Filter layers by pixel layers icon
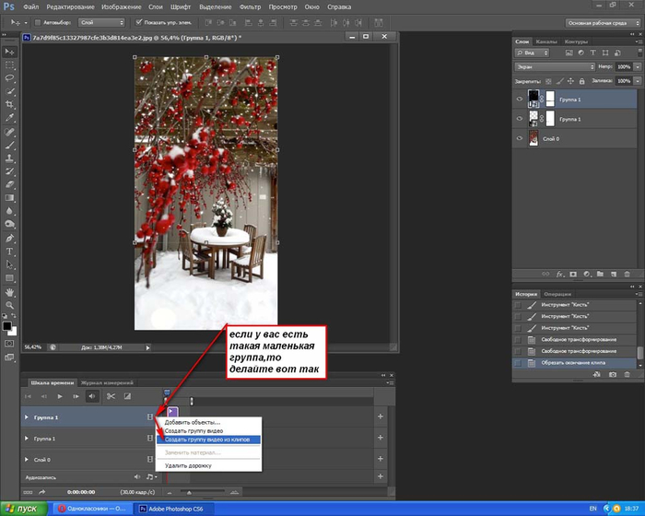The image size is (645, 516). 569,53
